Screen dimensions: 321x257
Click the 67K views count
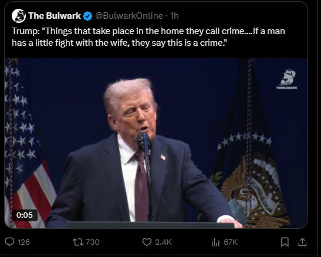[231, 242]
